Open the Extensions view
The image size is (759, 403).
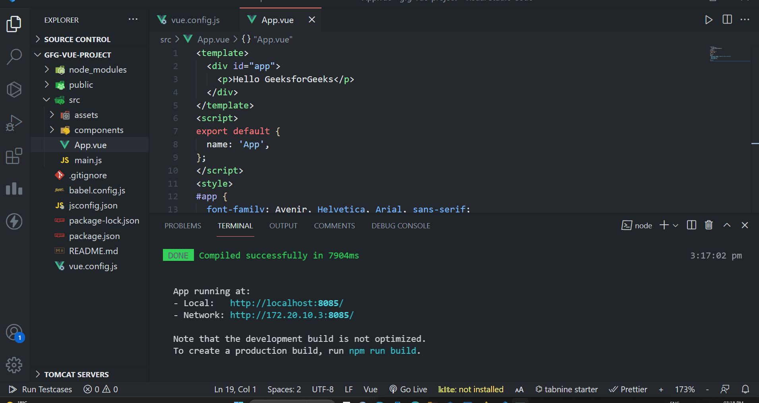[14, 156]
